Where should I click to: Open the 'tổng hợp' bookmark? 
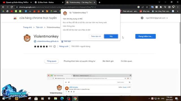[145, 11]
